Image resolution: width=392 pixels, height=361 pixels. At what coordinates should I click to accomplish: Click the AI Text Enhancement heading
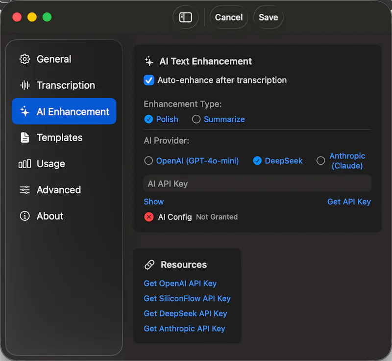[x=205, y=61]
